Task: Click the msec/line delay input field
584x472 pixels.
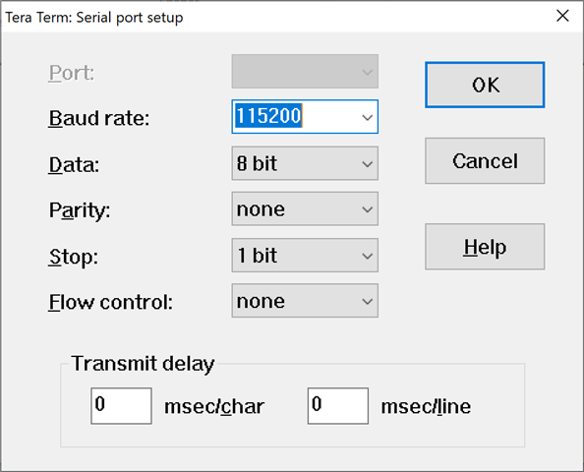Action: [338, 406]
